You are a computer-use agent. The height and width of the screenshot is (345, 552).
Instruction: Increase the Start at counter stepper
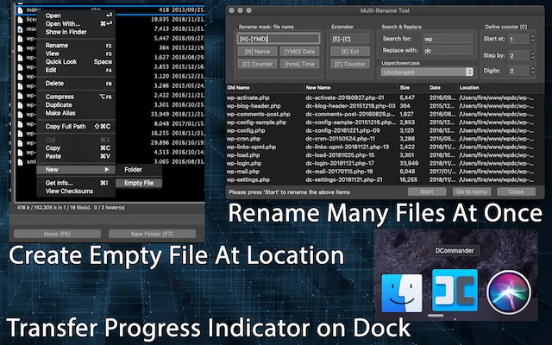(x=532, y=37)
